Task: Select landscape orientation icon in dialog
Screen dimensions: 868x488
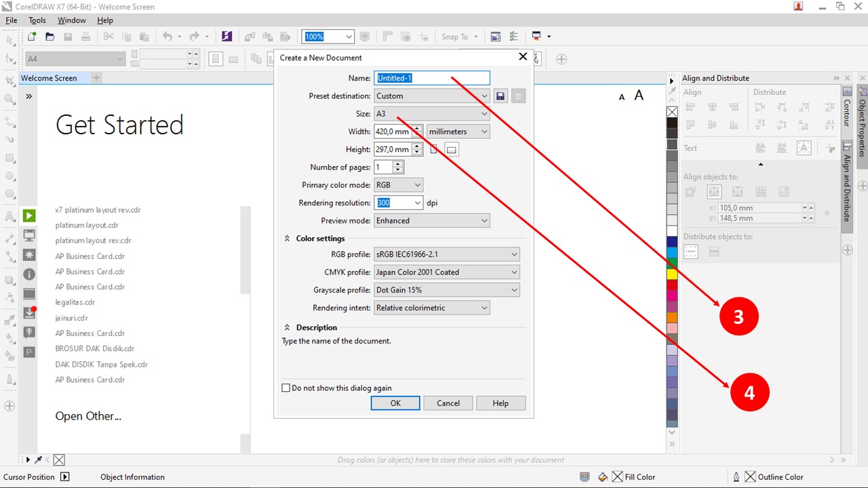Action: click(x=452, y=150)
